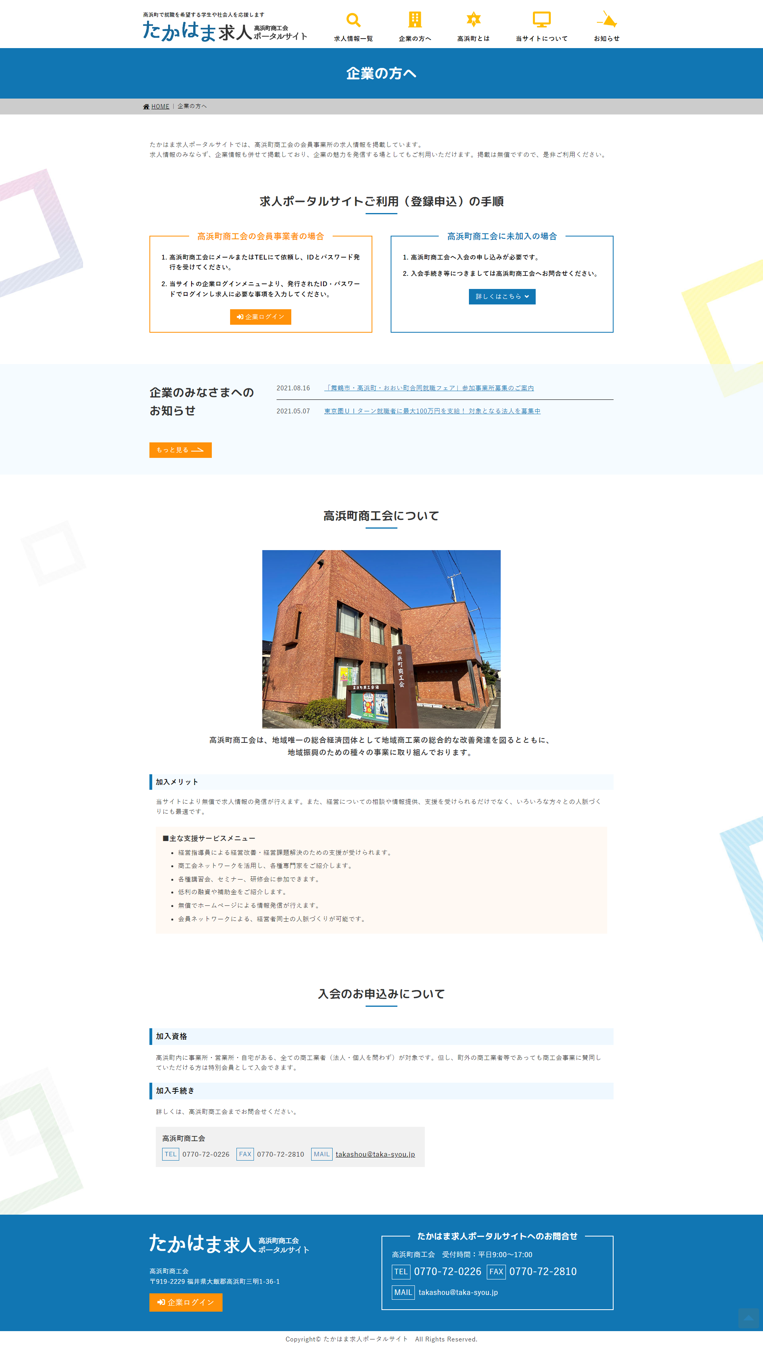
Task: Select 企業の方へ in the top menu
Action: tap(414, 38)
